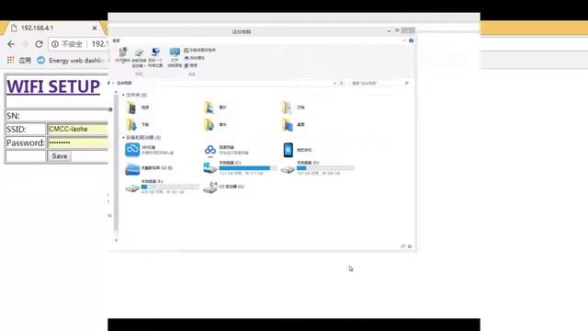Click the Manage ribbon item
This screenshot has height=331, width=588.
190,65
